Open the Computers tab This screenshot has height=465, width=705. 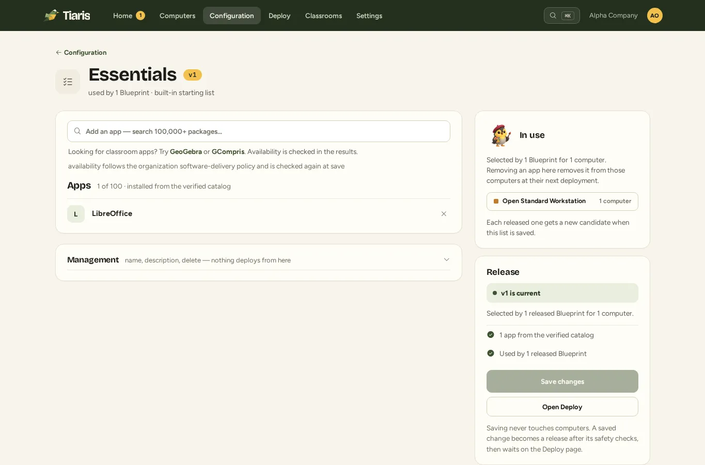(x=177, y=16)
